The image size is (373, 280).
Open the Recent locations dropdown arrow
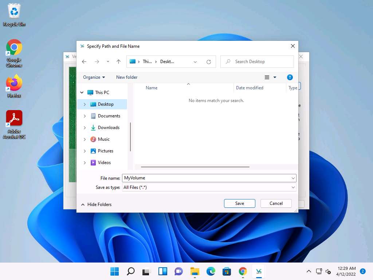108,62
